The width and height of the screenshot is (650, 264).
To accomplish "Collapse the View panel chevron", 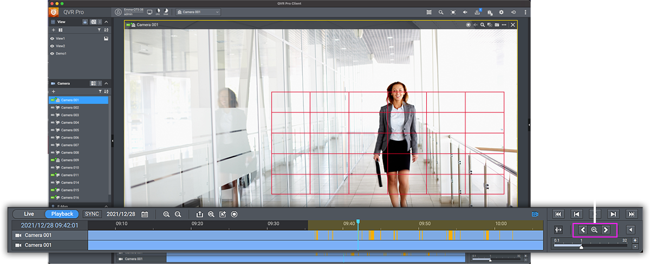I will click(x=106, y=22).
